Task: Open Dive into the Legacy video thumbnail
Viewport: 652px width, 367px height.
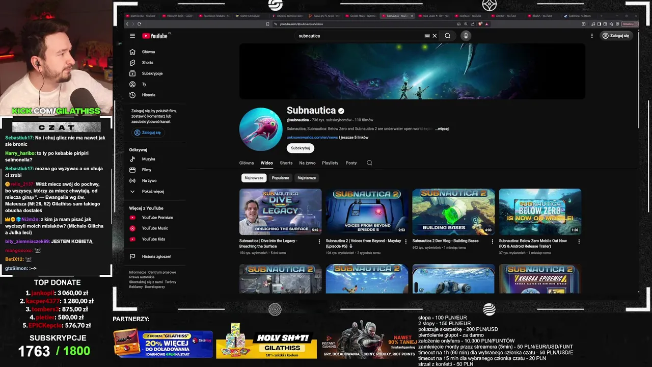Action: pyautogui.click(x=280, y=212)
